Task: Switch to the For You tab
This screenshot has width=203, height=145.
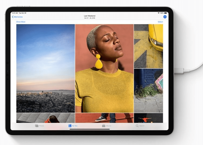Action: (73, 126)
